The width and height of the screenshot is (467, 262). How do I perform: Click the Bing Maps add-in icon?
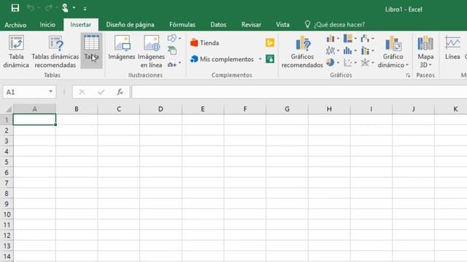coord(270,43)
